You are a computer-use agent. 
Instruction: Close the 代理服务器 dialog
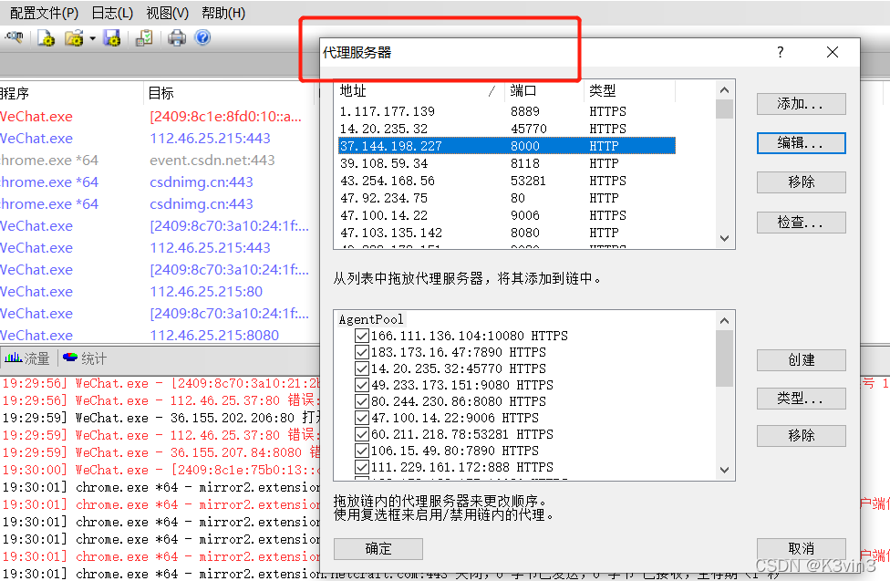tap(833, 52)
